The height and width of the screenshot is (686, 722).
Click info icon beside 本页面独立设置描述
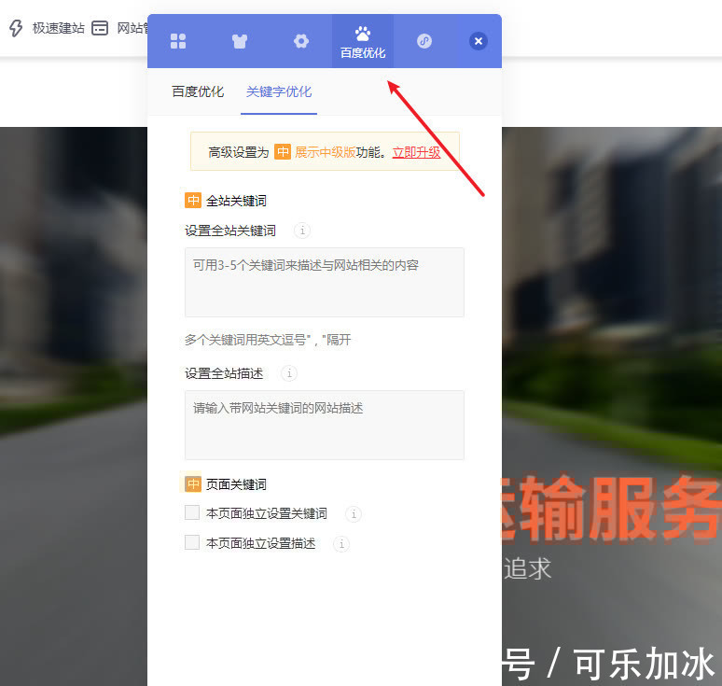point(341,544)
